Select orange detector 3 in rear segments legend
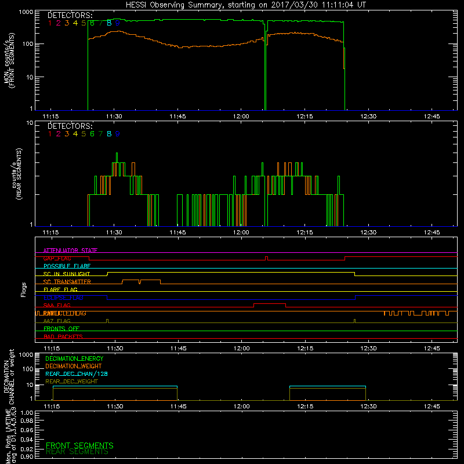This screenshot has width=464, height=464. click(67, 134)
